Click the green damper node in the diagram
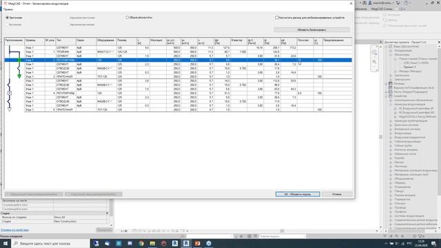This screenshot has width=441, height=248. tap(19, 60)
